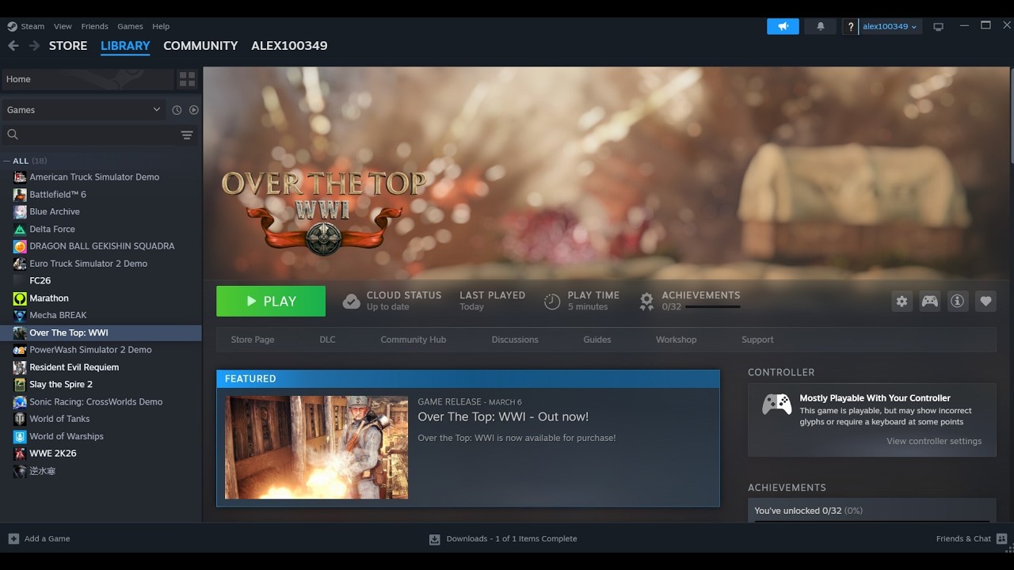Open the notifications bell

pos(821,26)
